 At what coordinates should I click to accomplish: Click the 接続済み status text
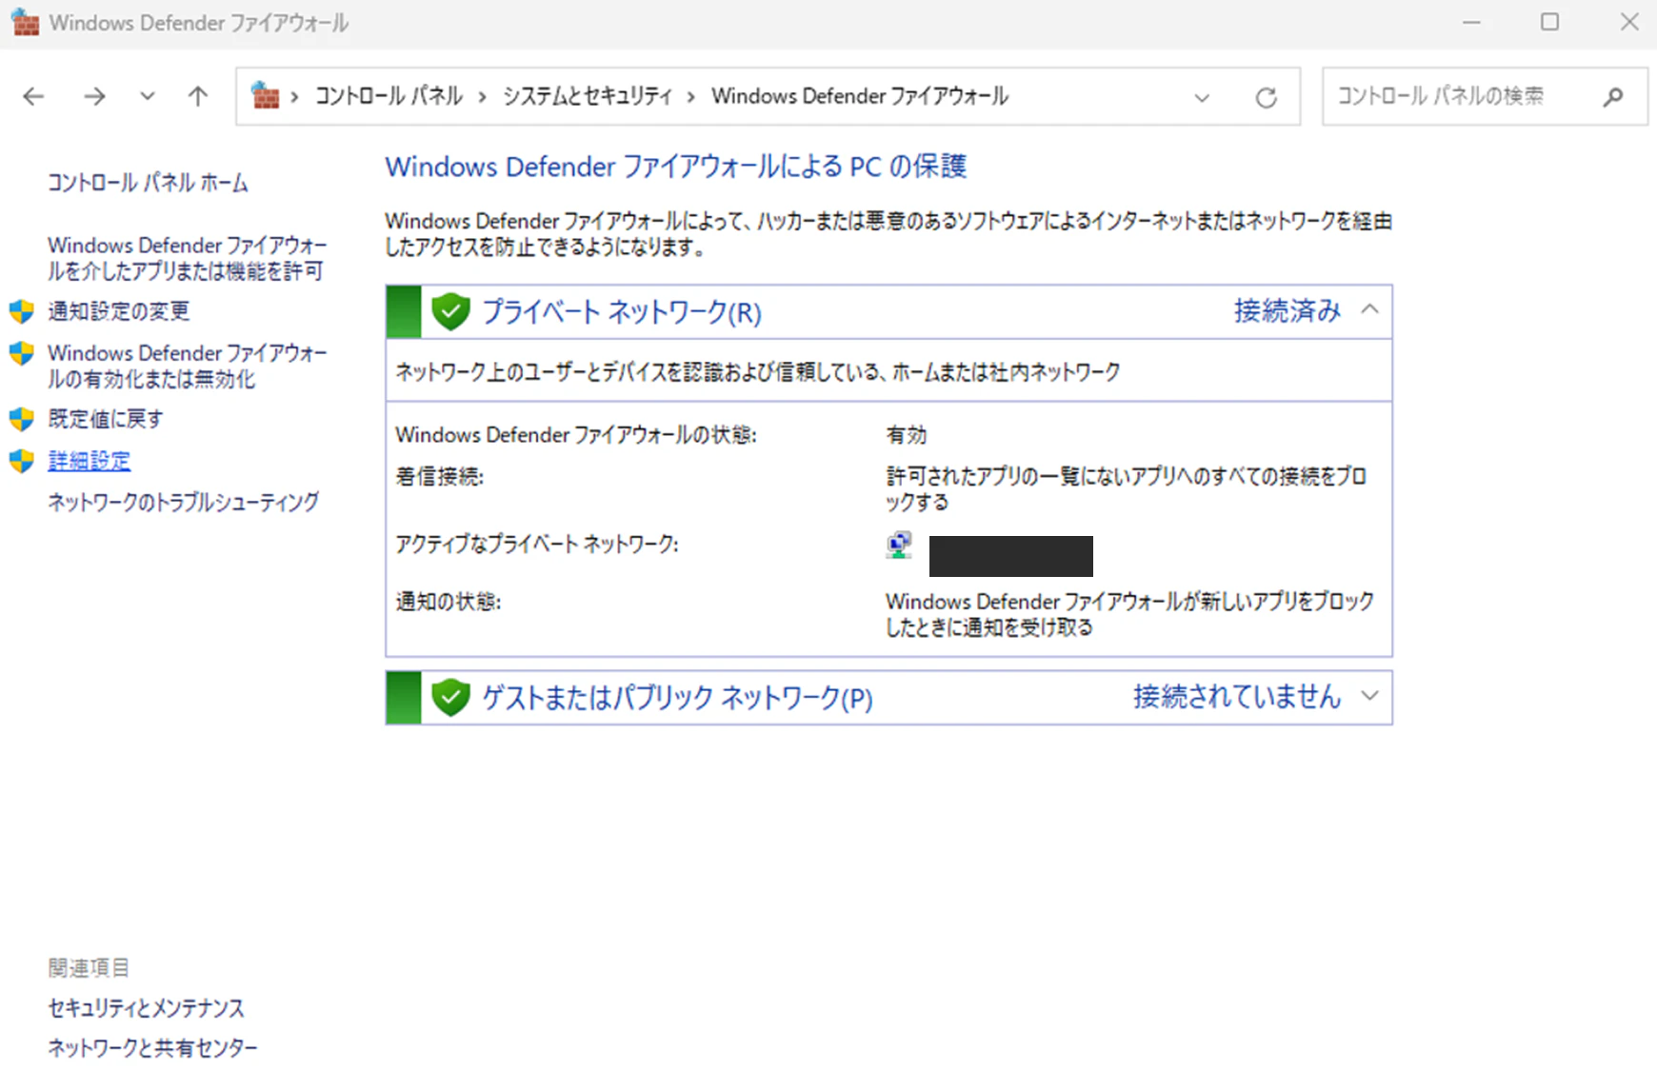tap(1288, 310)
